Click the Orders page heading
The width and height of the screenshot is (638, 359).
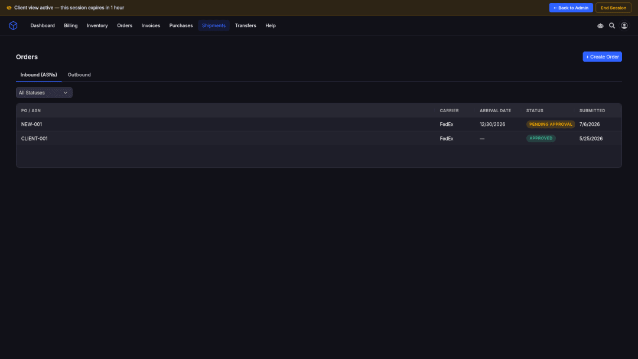click(27, 57)
